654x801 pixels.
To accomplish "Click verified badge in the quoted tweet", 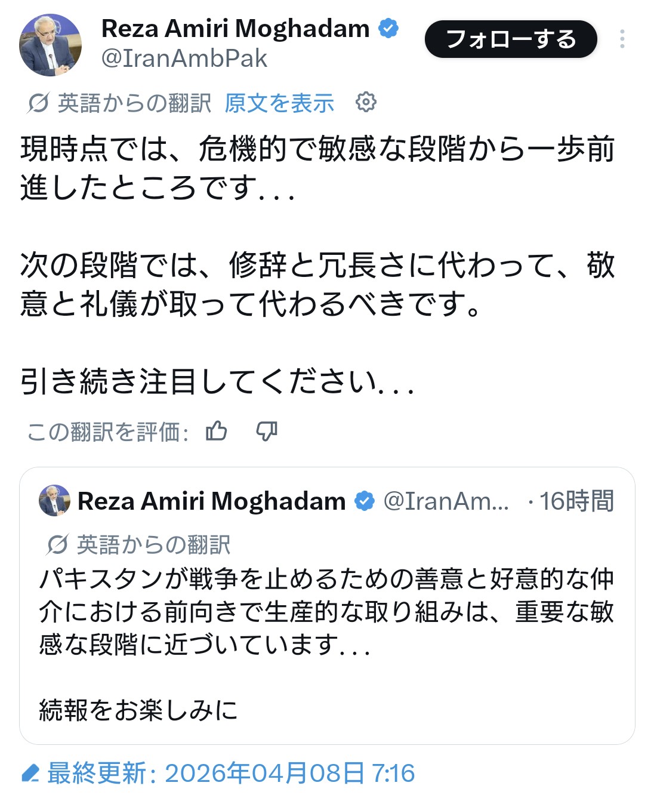I will [x=365, y=501].
